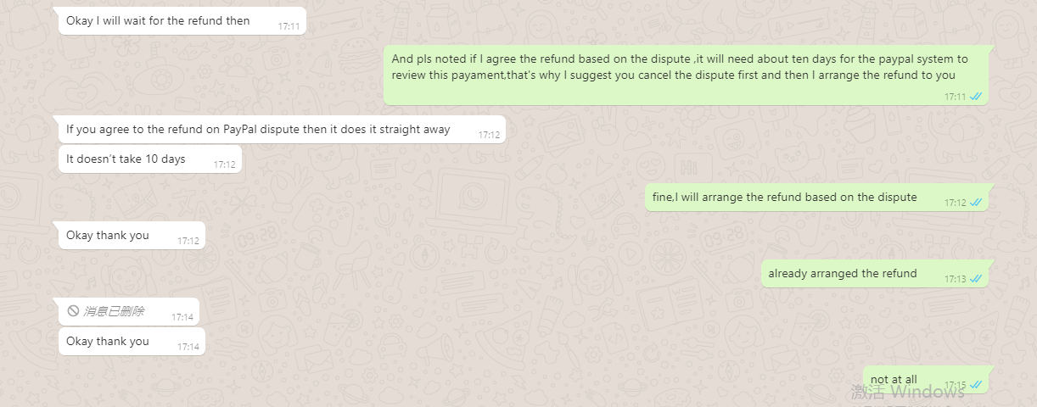
Task: Click the 'not at all' sent message
Action: click(x=926, y=380)
